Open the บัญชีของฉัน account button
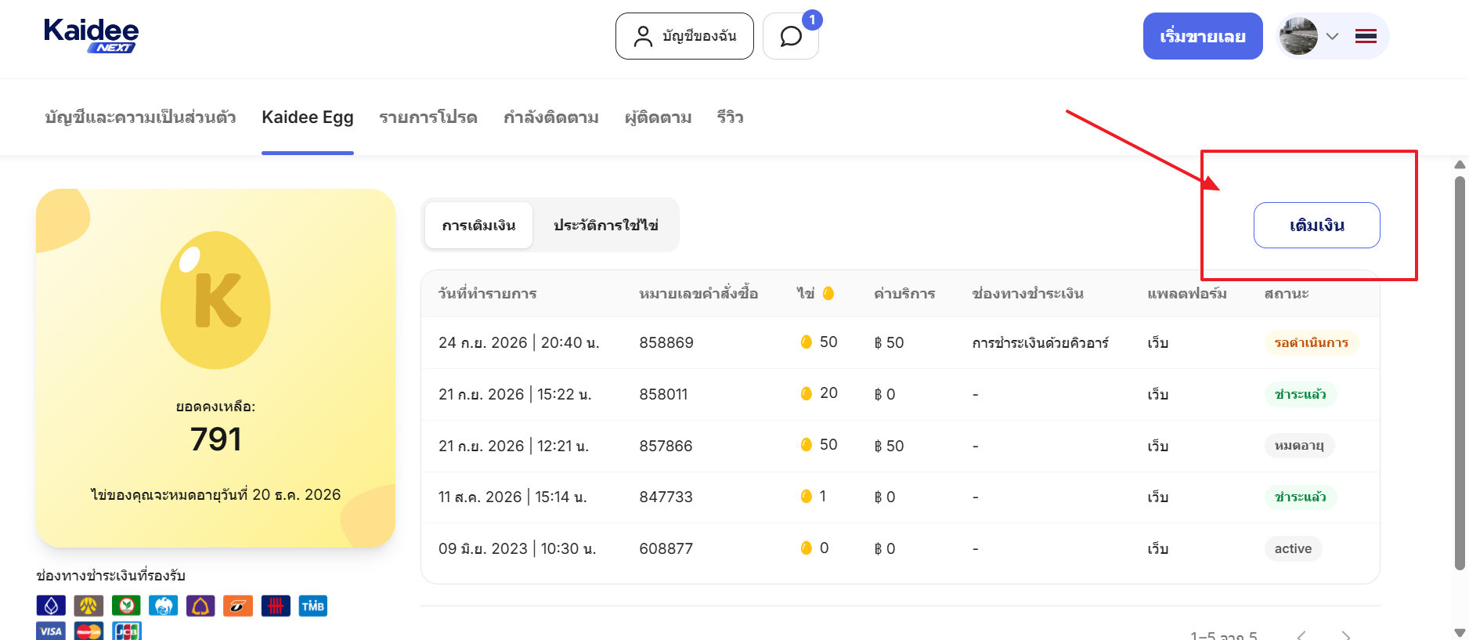The image size is (1469, 640). pyautogui.click(x=684, y=36)
